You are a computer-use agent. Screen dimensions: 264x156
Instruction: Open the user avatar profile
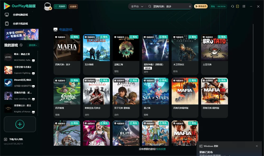(x=48, y=7)
